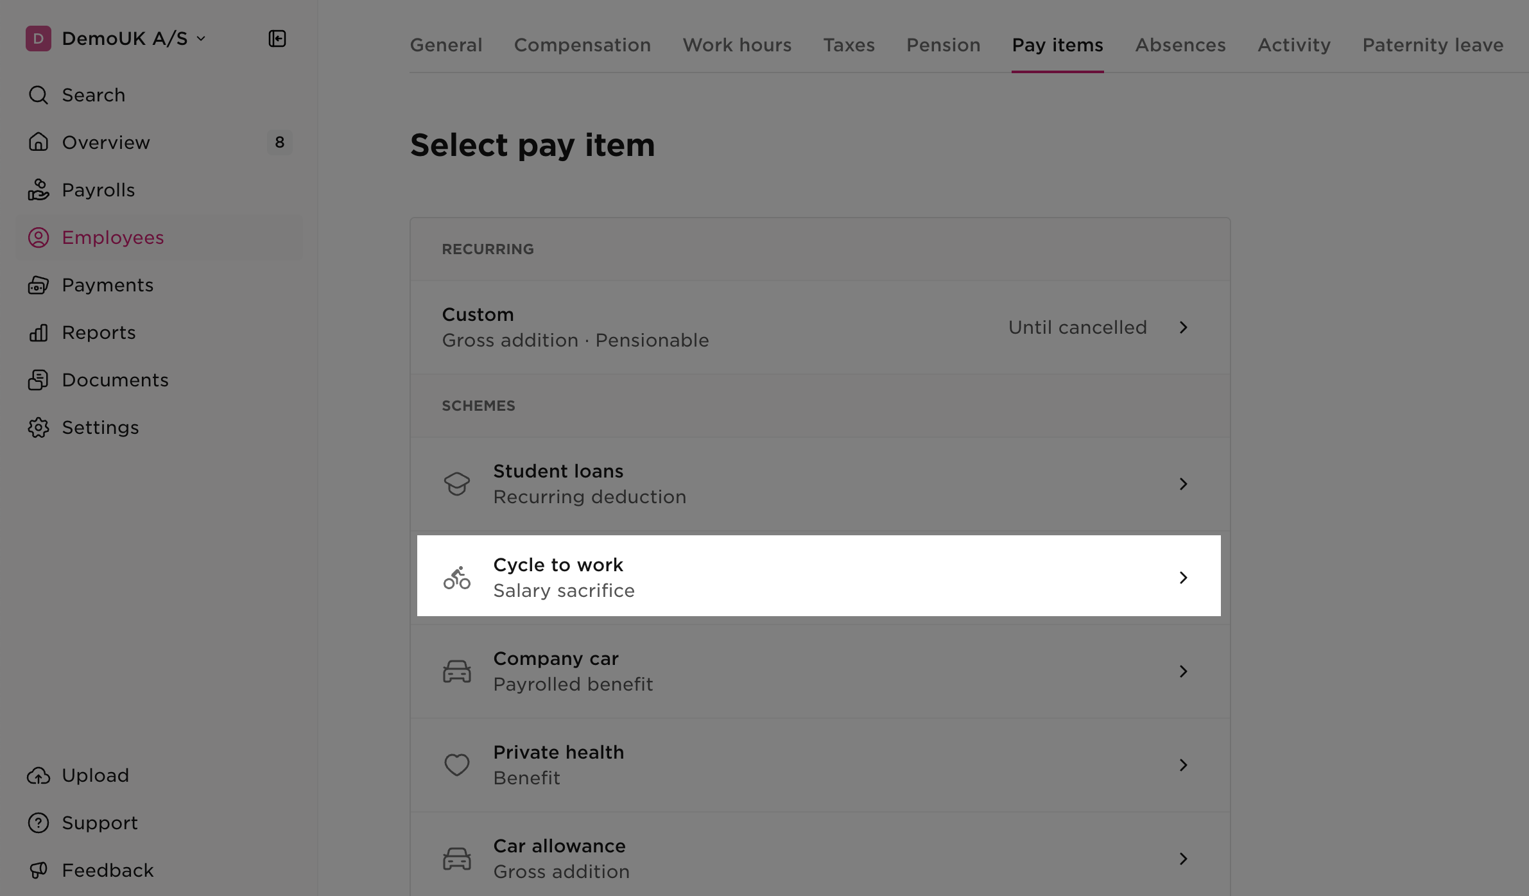
Task: Expand the Student loans chevron
Action: (1183, 484)
